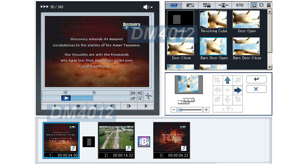Click the transition list scrollbar thumb
The width and height of the screenshot is (307, 164).
point(270,33)
